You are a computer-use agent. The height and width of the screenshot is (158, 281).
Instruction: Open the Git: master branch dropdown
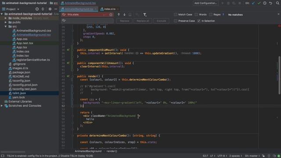[x=252, y=156]
